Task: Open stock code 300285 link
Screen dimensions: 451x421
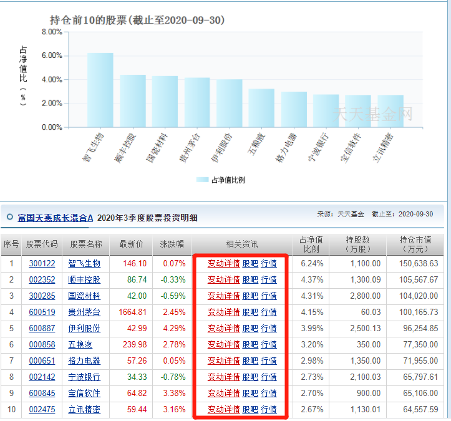Action: tap(42, 296)
